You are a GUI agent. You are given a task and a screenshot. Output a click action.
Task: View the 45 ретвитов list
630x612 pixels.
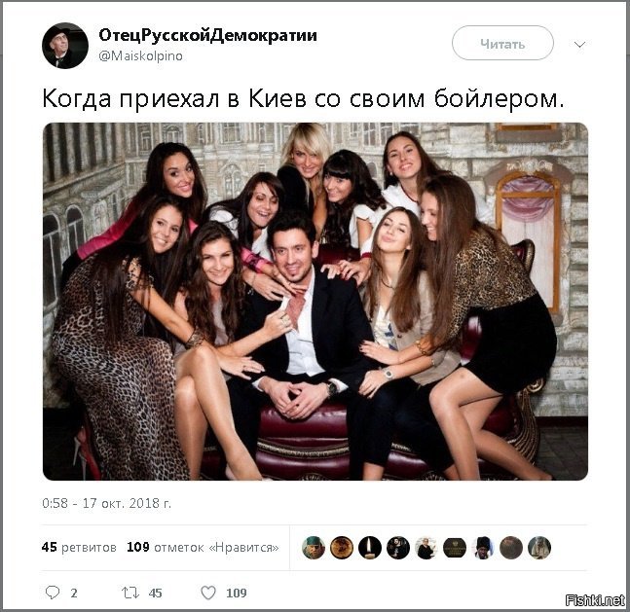point(79,548)
